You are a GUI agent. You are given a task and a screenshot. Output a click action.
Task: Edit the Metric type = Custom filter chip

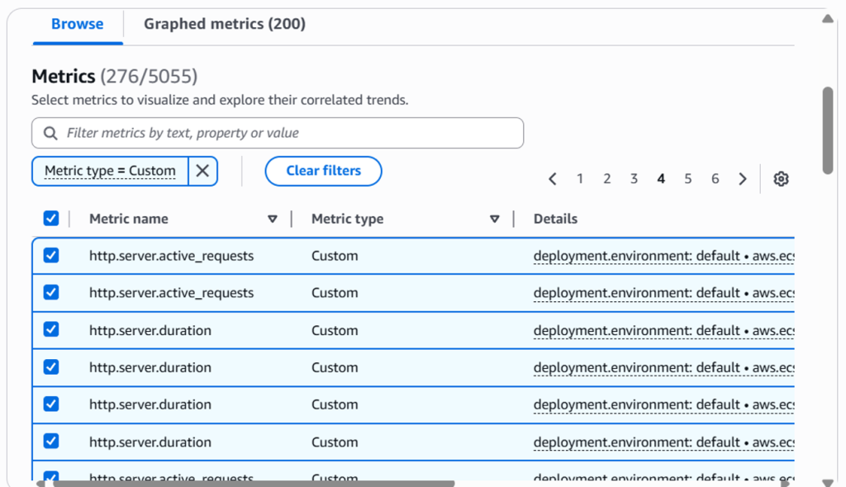[107, 171]
